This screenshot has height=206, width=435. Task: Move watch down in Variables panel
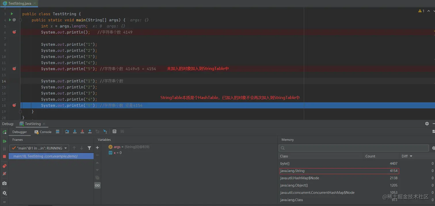coord(97,170)
